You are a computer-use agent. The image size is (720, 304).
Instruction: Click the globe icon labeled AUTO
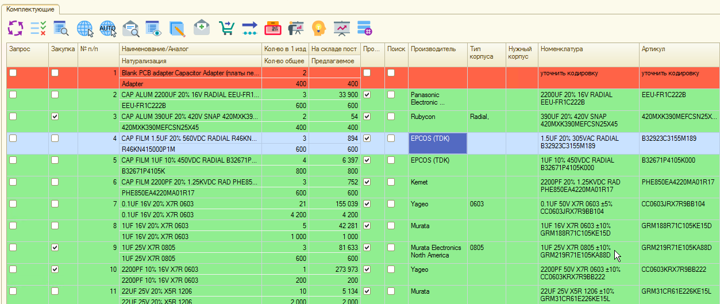[x=107, y=28]
